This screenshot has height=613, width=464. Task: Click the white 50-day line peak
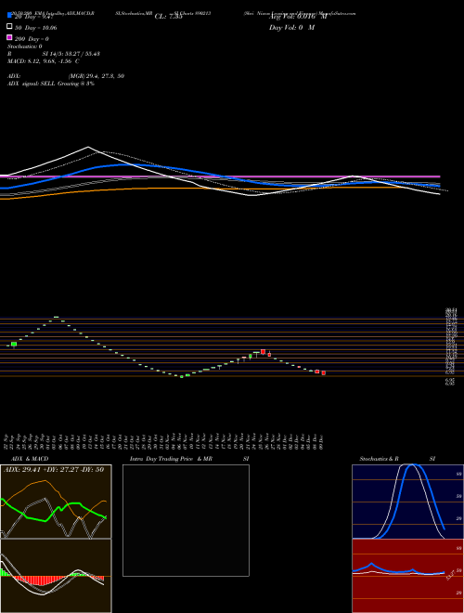[x=88, y=147]
